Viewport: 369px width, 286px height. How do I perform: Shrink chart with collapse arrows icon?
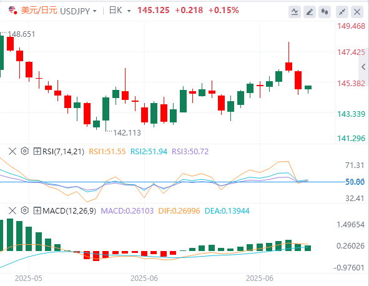pos(342,12)
